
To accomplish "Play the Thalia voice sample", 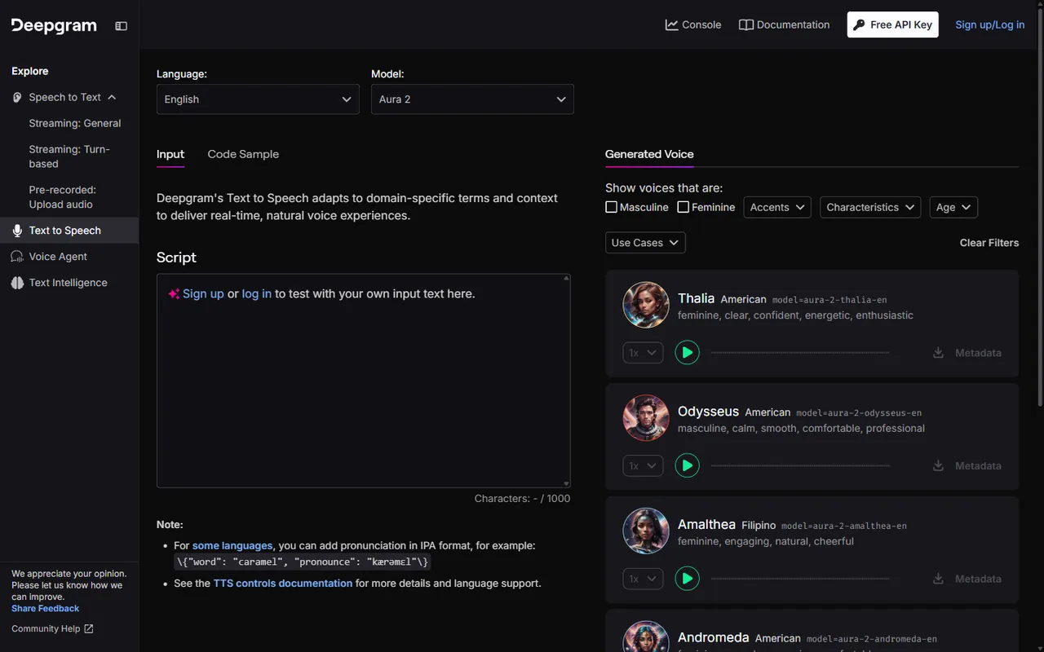I will click(687, 353).
